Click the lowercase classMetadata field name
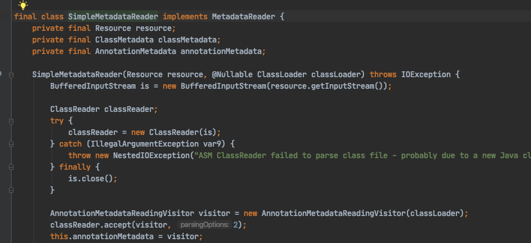This screenshot has width=531, height=243. pyautogui.click(x=187, y=40)
